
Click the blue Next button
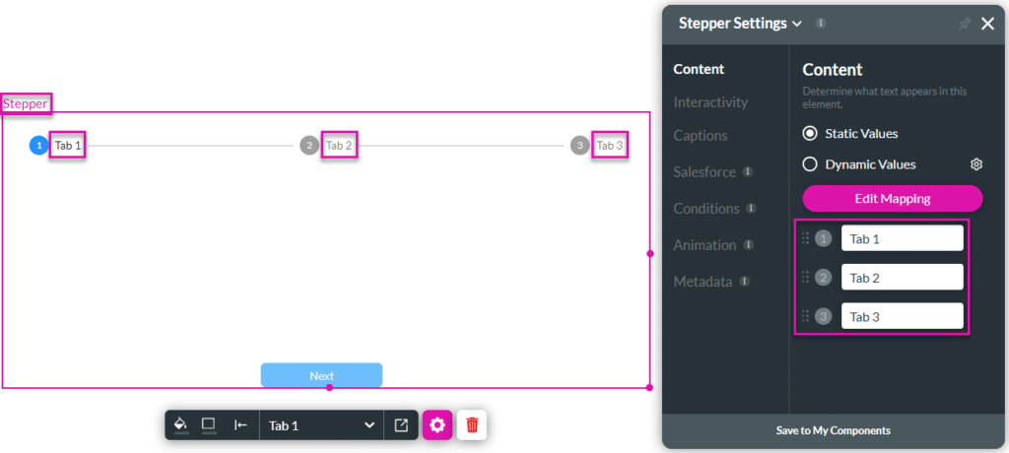coord(321,375)
